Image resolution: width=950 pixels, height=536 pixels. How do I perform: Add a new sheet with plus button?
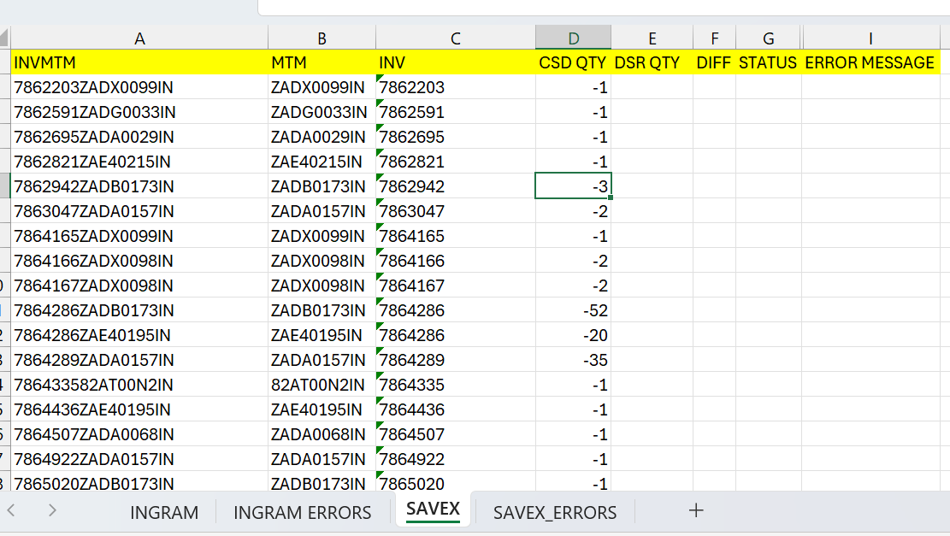click(x=696, y=511)
